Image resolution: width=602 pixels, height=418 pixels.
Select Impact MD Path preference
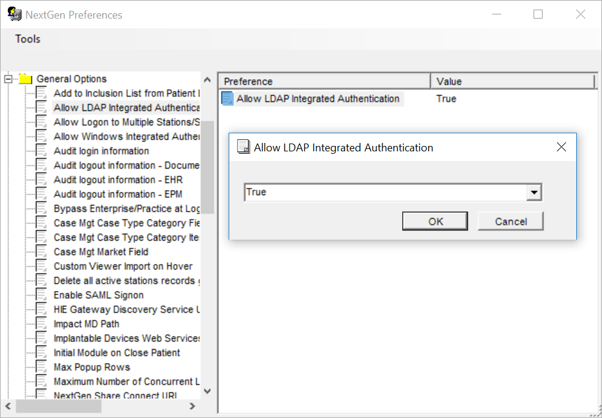click(86, 324)
